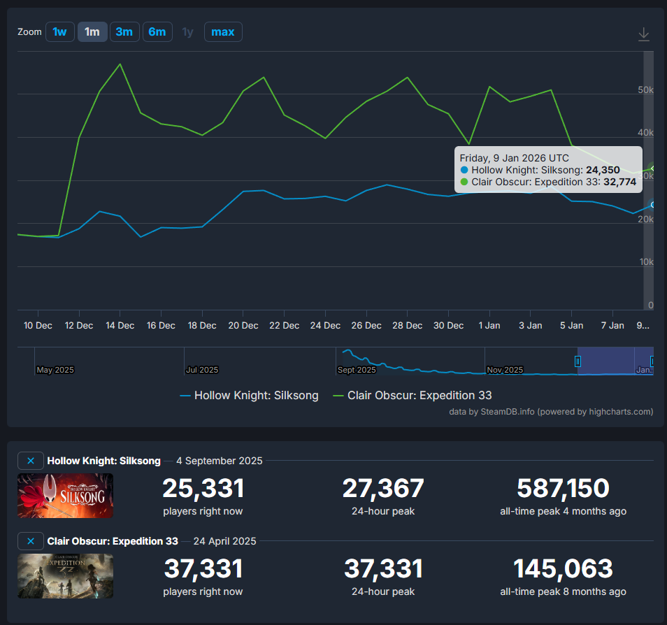Open the Expedition 33 game thumbnail
Image resolution: width=667 pixels, height=625 pixels.
[65, 576]
